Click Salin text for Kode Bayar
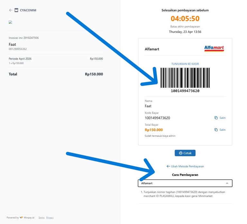This screenshot has height=224, width=247. pyautogui.click(x=223, y=118)
